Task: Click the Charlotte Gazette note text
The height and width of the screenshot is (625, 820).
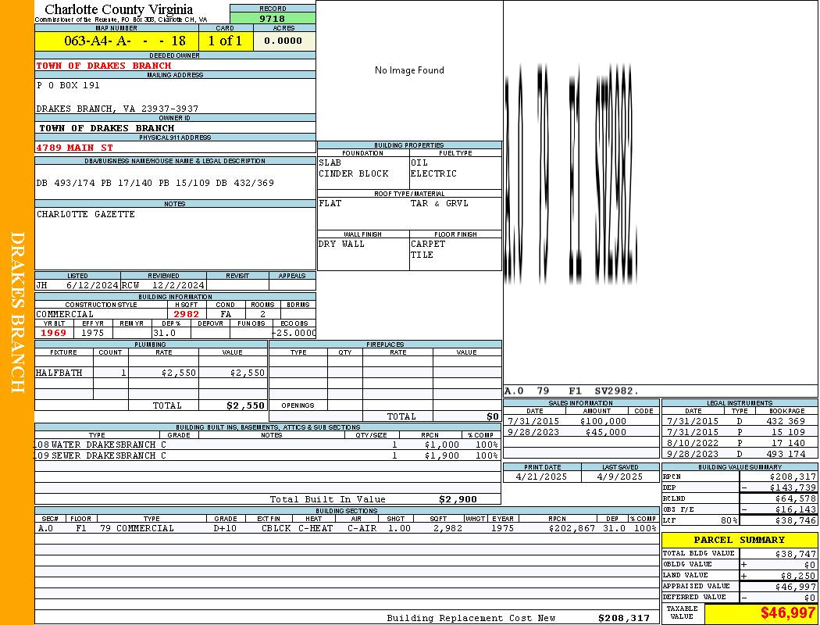Action: (86, 214)
